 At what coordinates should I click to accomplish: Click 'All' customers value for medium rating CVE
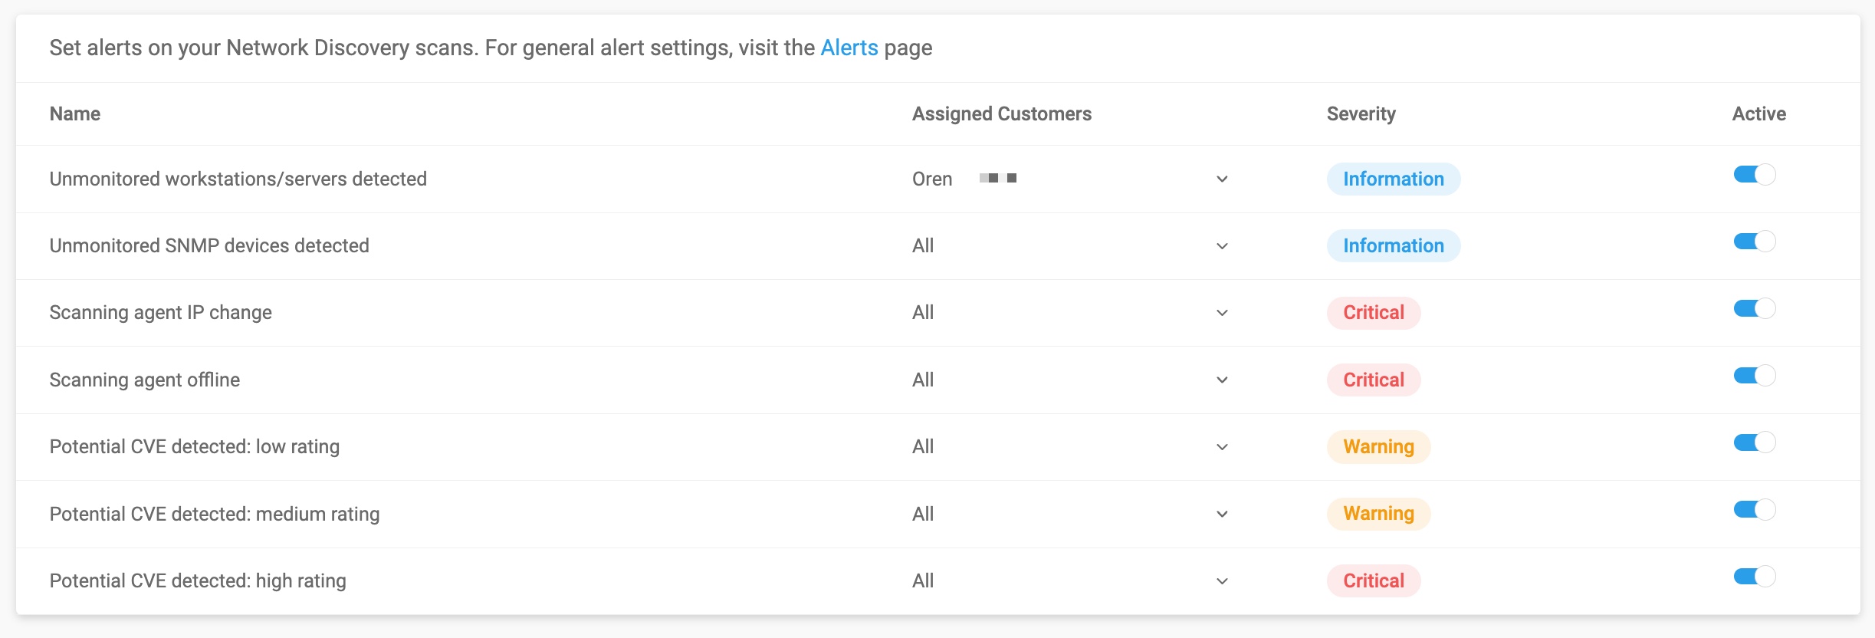point(923,514)
